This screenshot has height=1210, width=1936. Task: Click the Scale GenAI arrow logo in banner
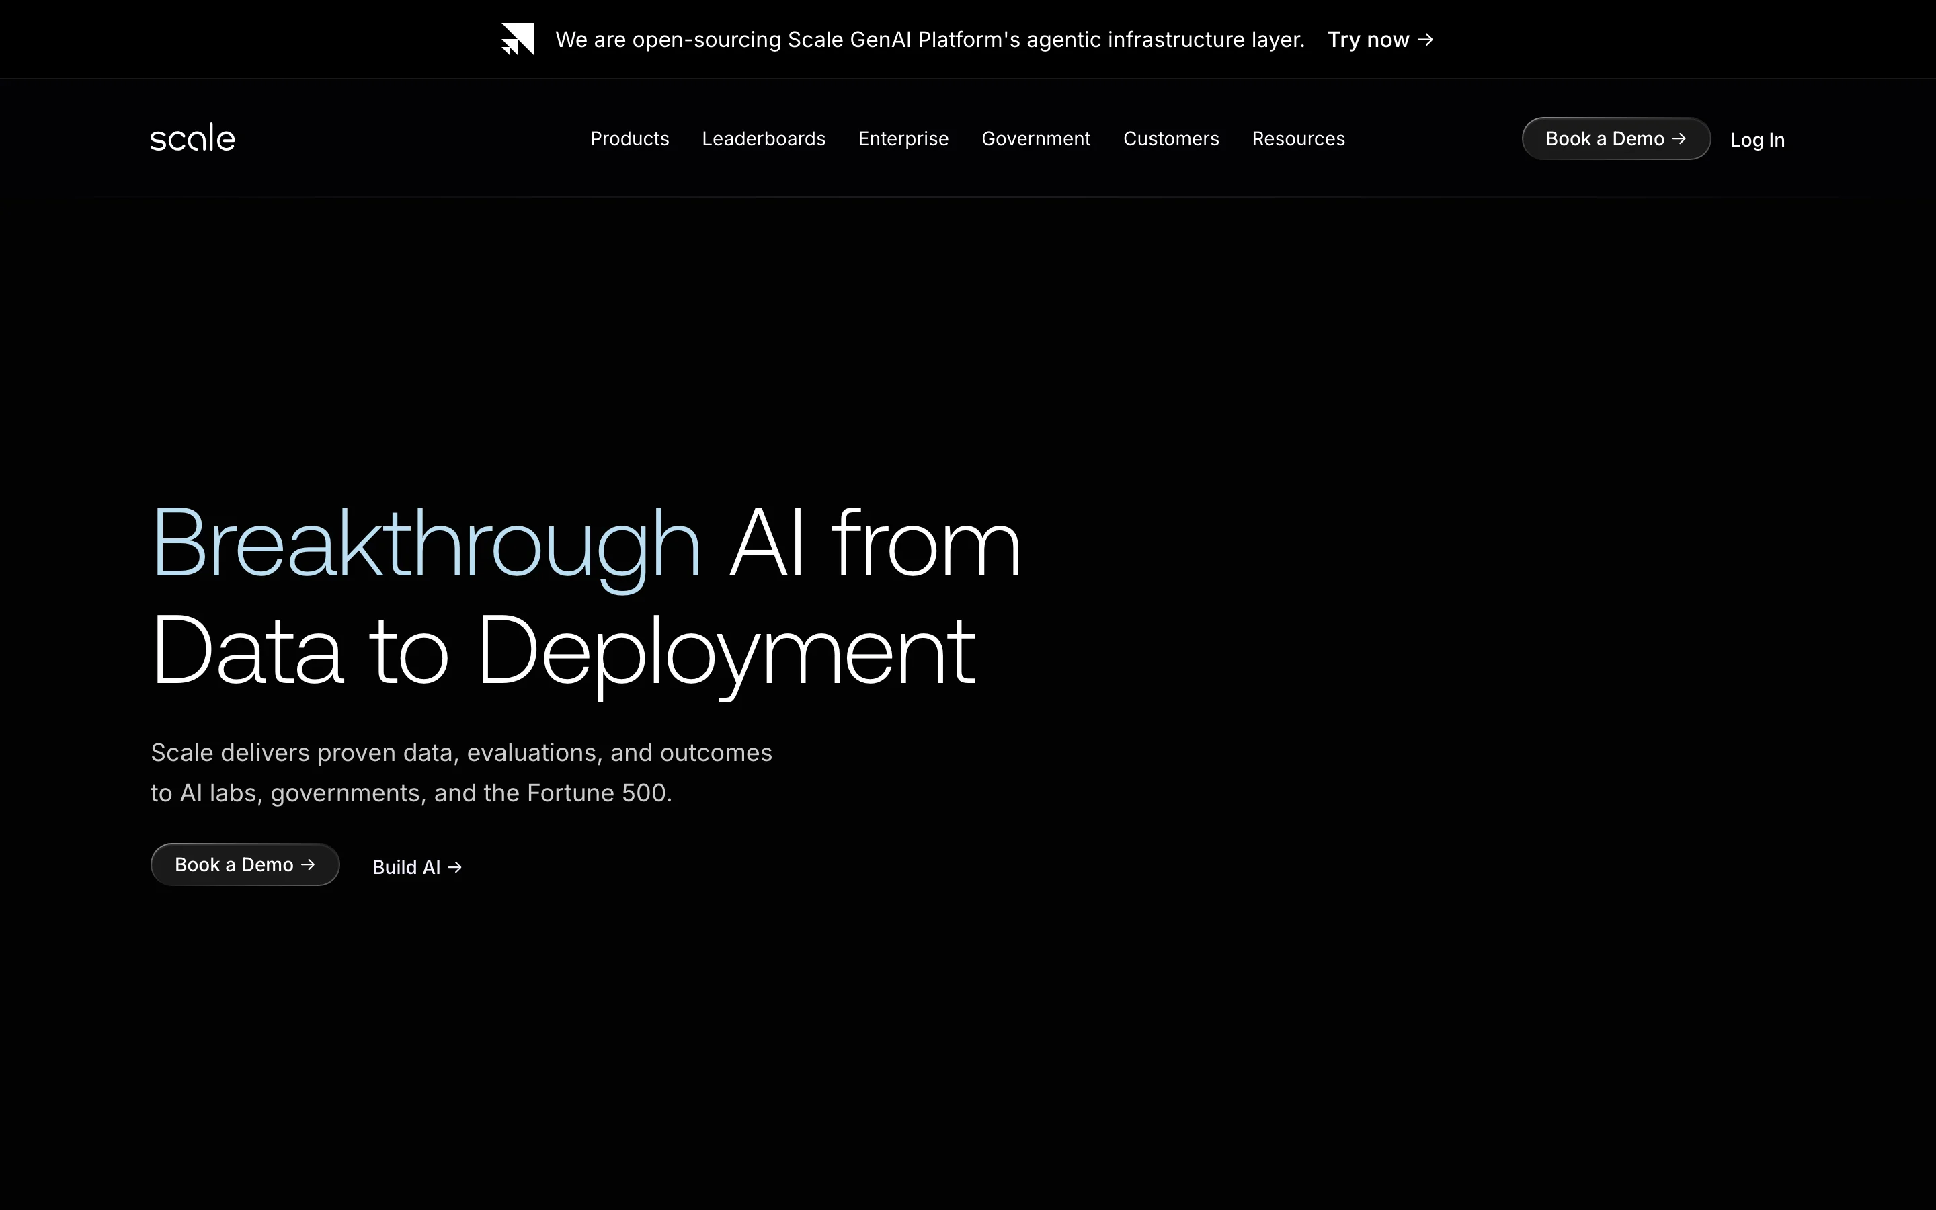click(x=518, y=38)
